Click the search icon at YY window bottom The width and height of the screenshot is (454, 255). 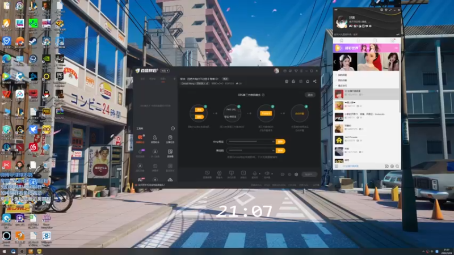(x=397, y=166)
